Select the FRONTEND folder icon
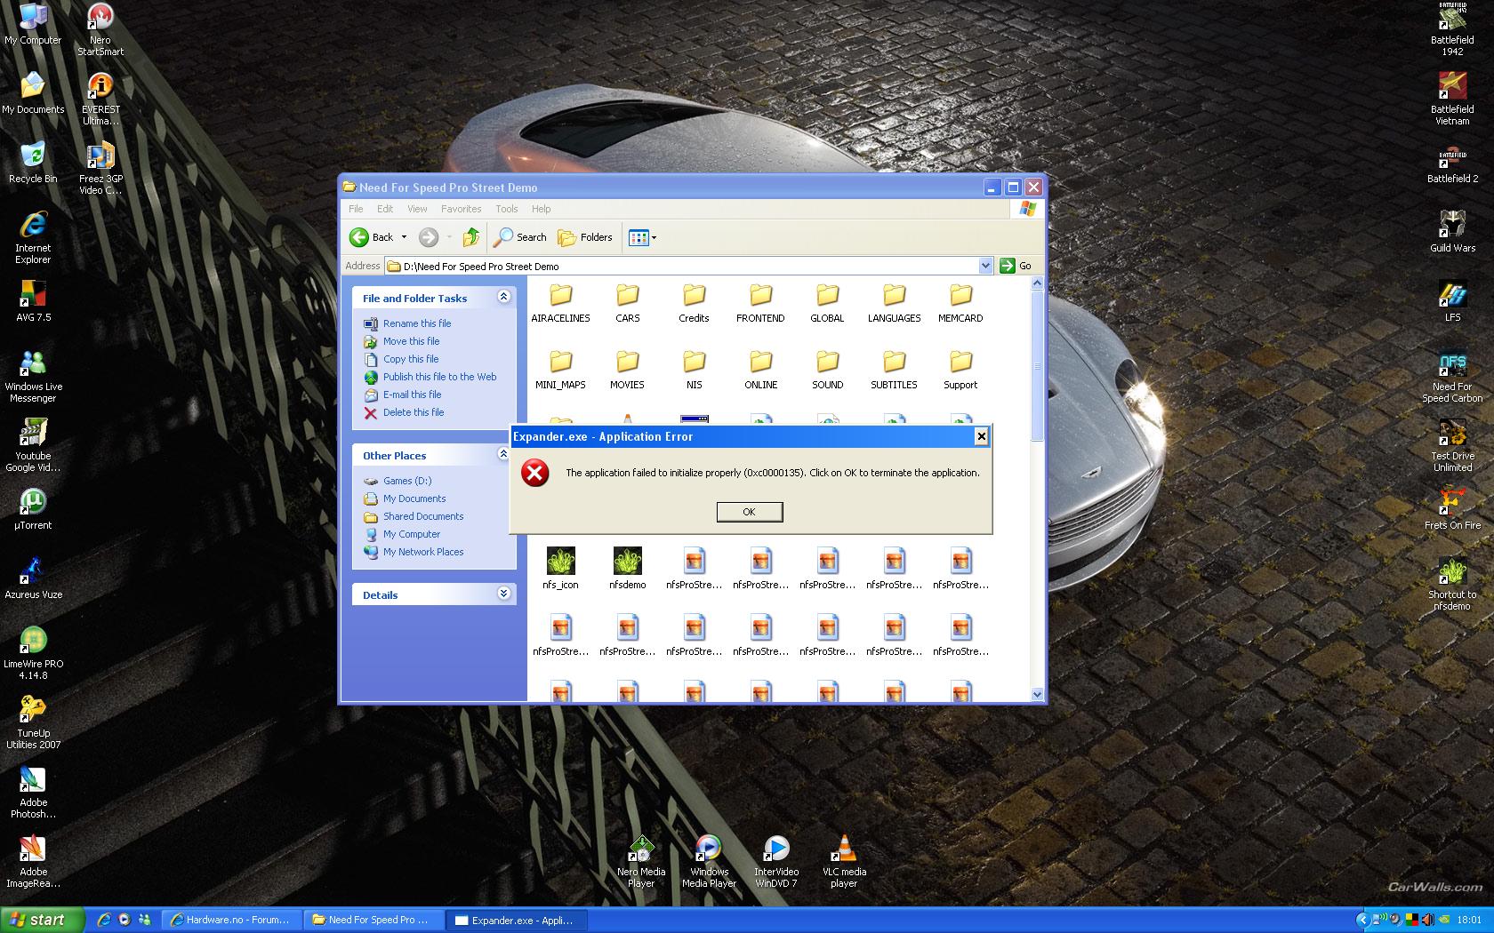Image resolution: width=1494 pixels, height=933 pixels. tap(760, 294)
